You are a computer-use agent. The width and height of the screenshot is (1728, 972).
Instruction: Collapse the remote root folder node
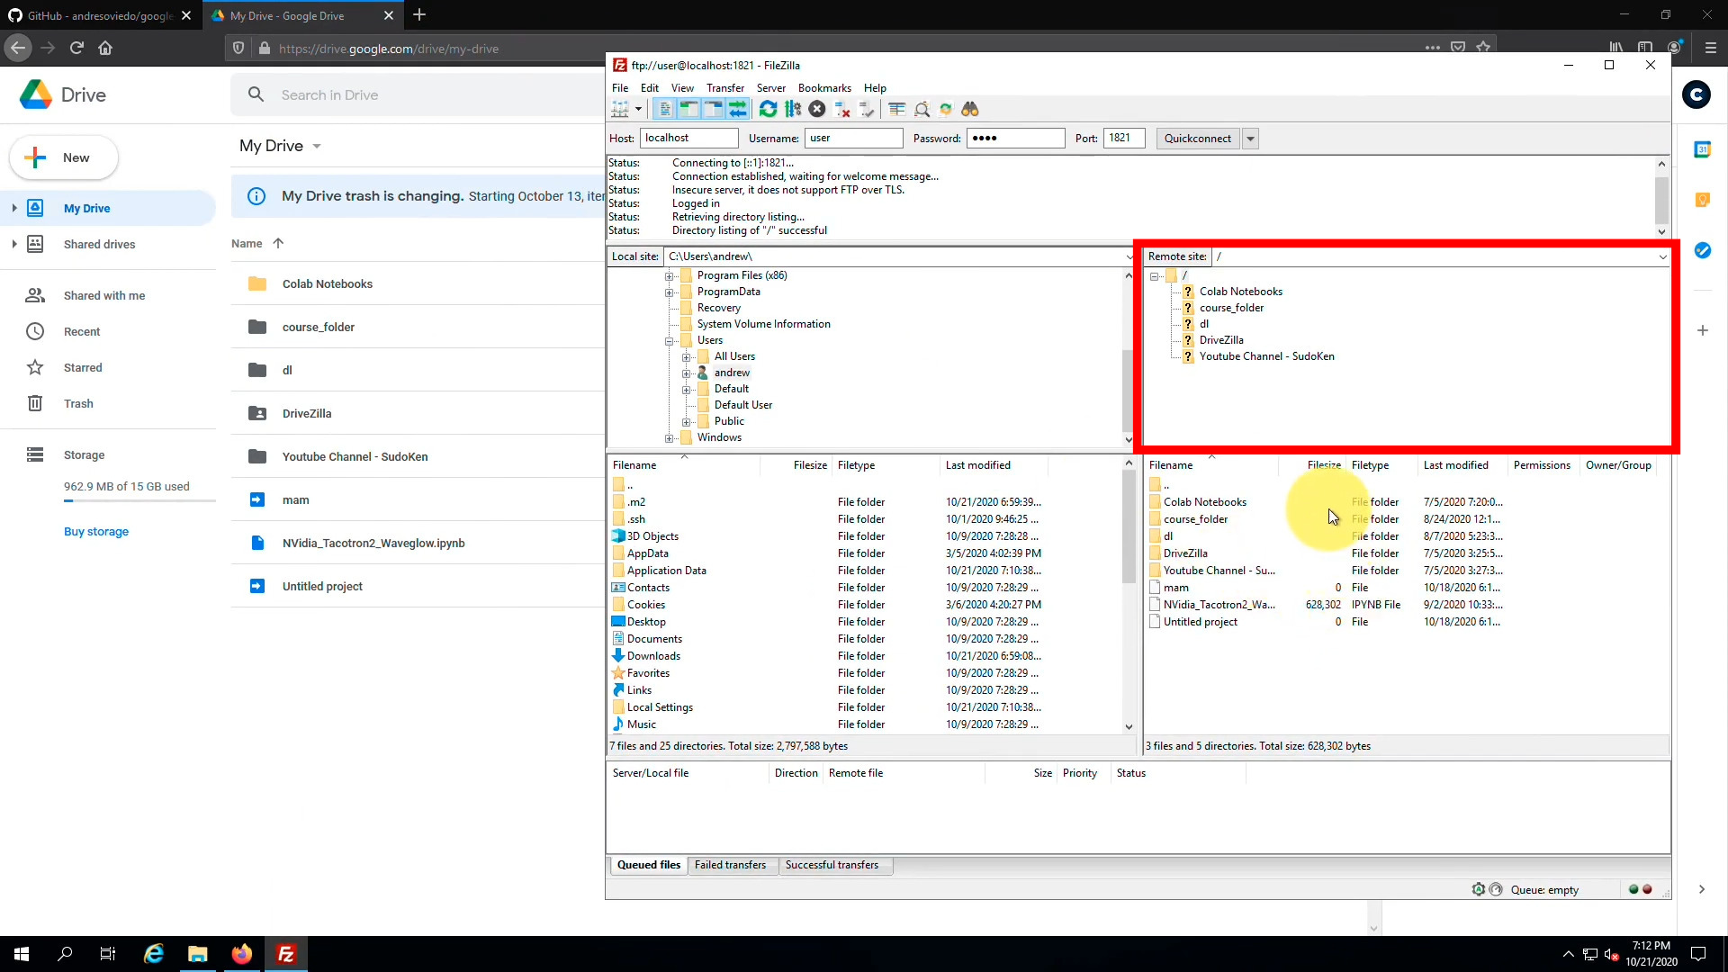coord(1155,276)
